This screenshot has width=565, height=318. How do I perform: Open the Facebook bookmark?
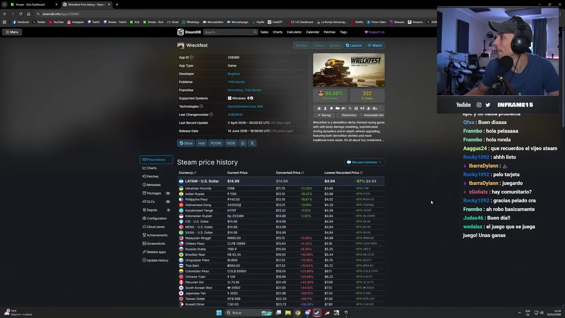pyautogui.click(x=21, y=22)
